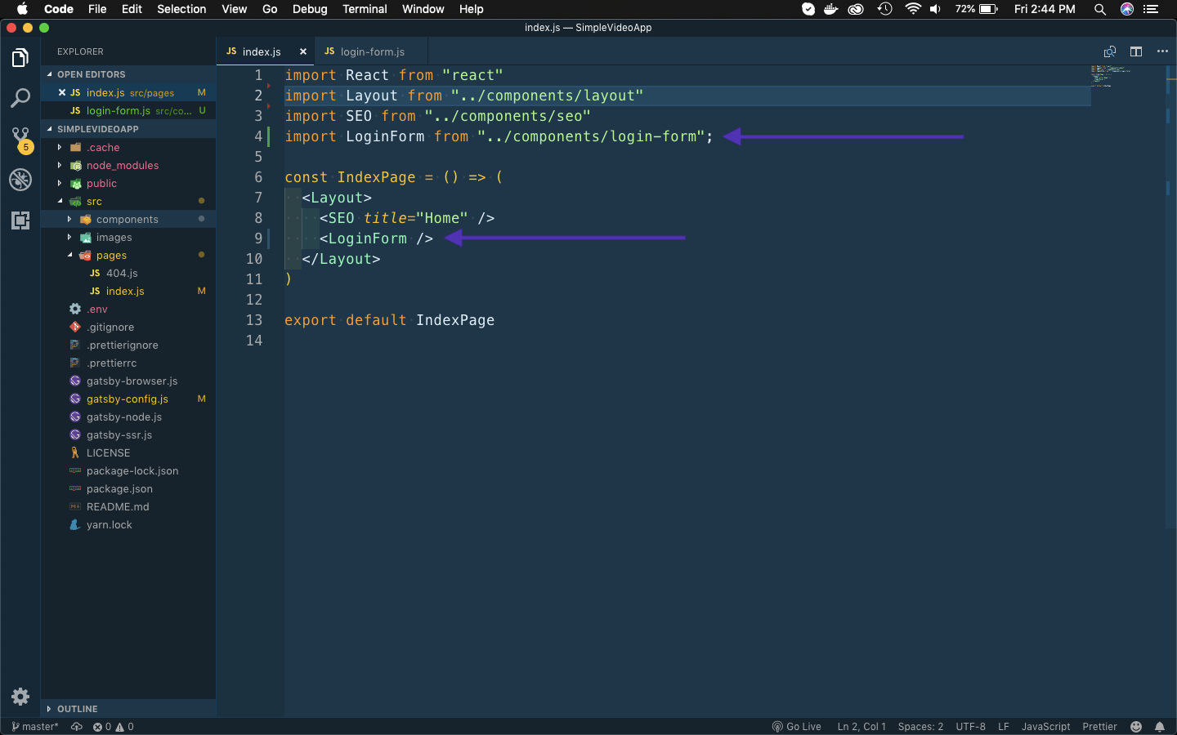
Task: Expand the node_modules folder
Action: [x=128, y=166]
